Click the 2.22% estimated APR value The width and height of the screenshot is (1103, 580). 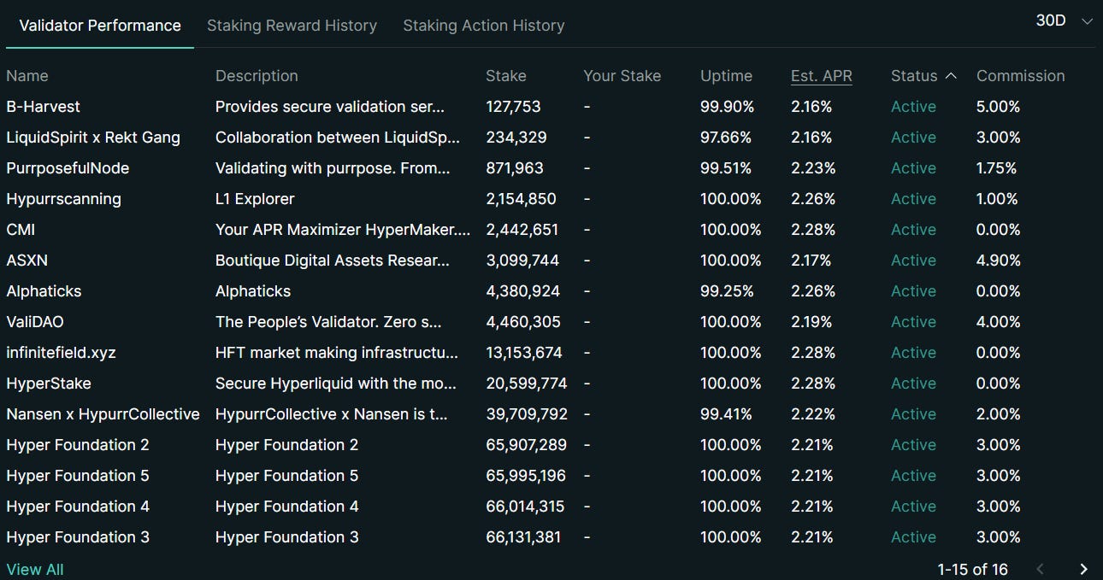[813, 414]
